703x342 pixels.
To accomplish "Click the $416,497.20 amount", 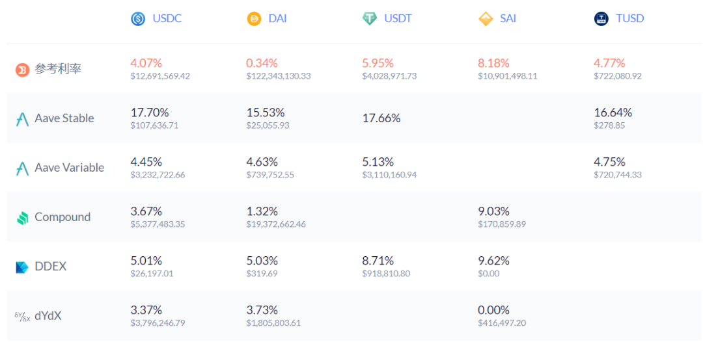I will [502, 322].
